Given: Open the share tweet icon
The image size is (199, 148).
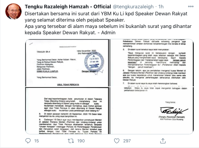Looking at the screenshot, I should pos(163,141).
